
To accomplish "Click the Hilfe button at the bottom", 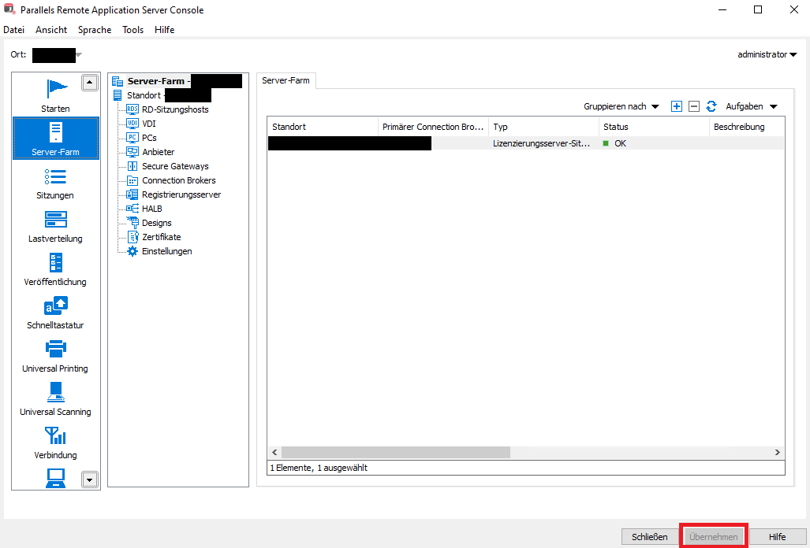I will tap(777, 537).
